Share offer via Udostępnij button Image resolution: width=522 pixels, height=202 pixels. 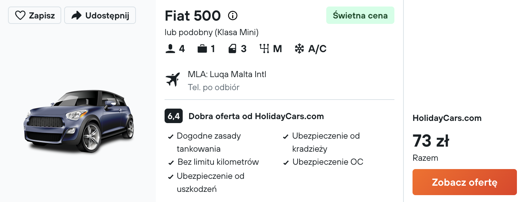click(x=100, y=16)
